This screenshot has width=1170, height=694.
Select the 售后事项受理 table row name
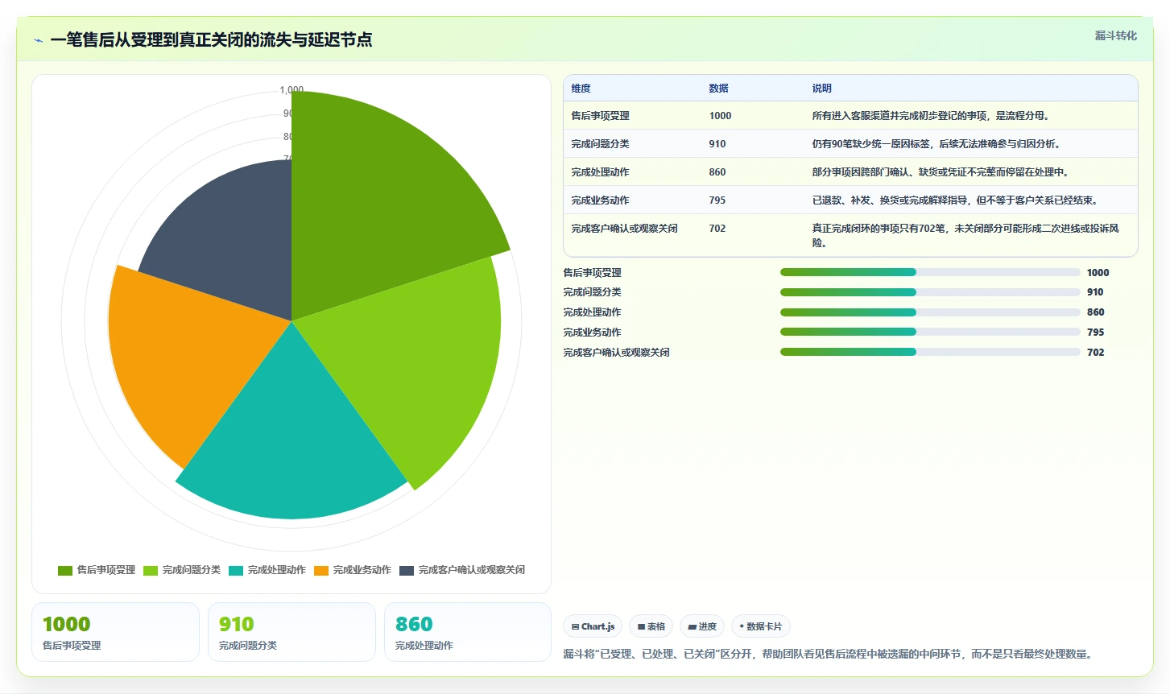[600, 116]
